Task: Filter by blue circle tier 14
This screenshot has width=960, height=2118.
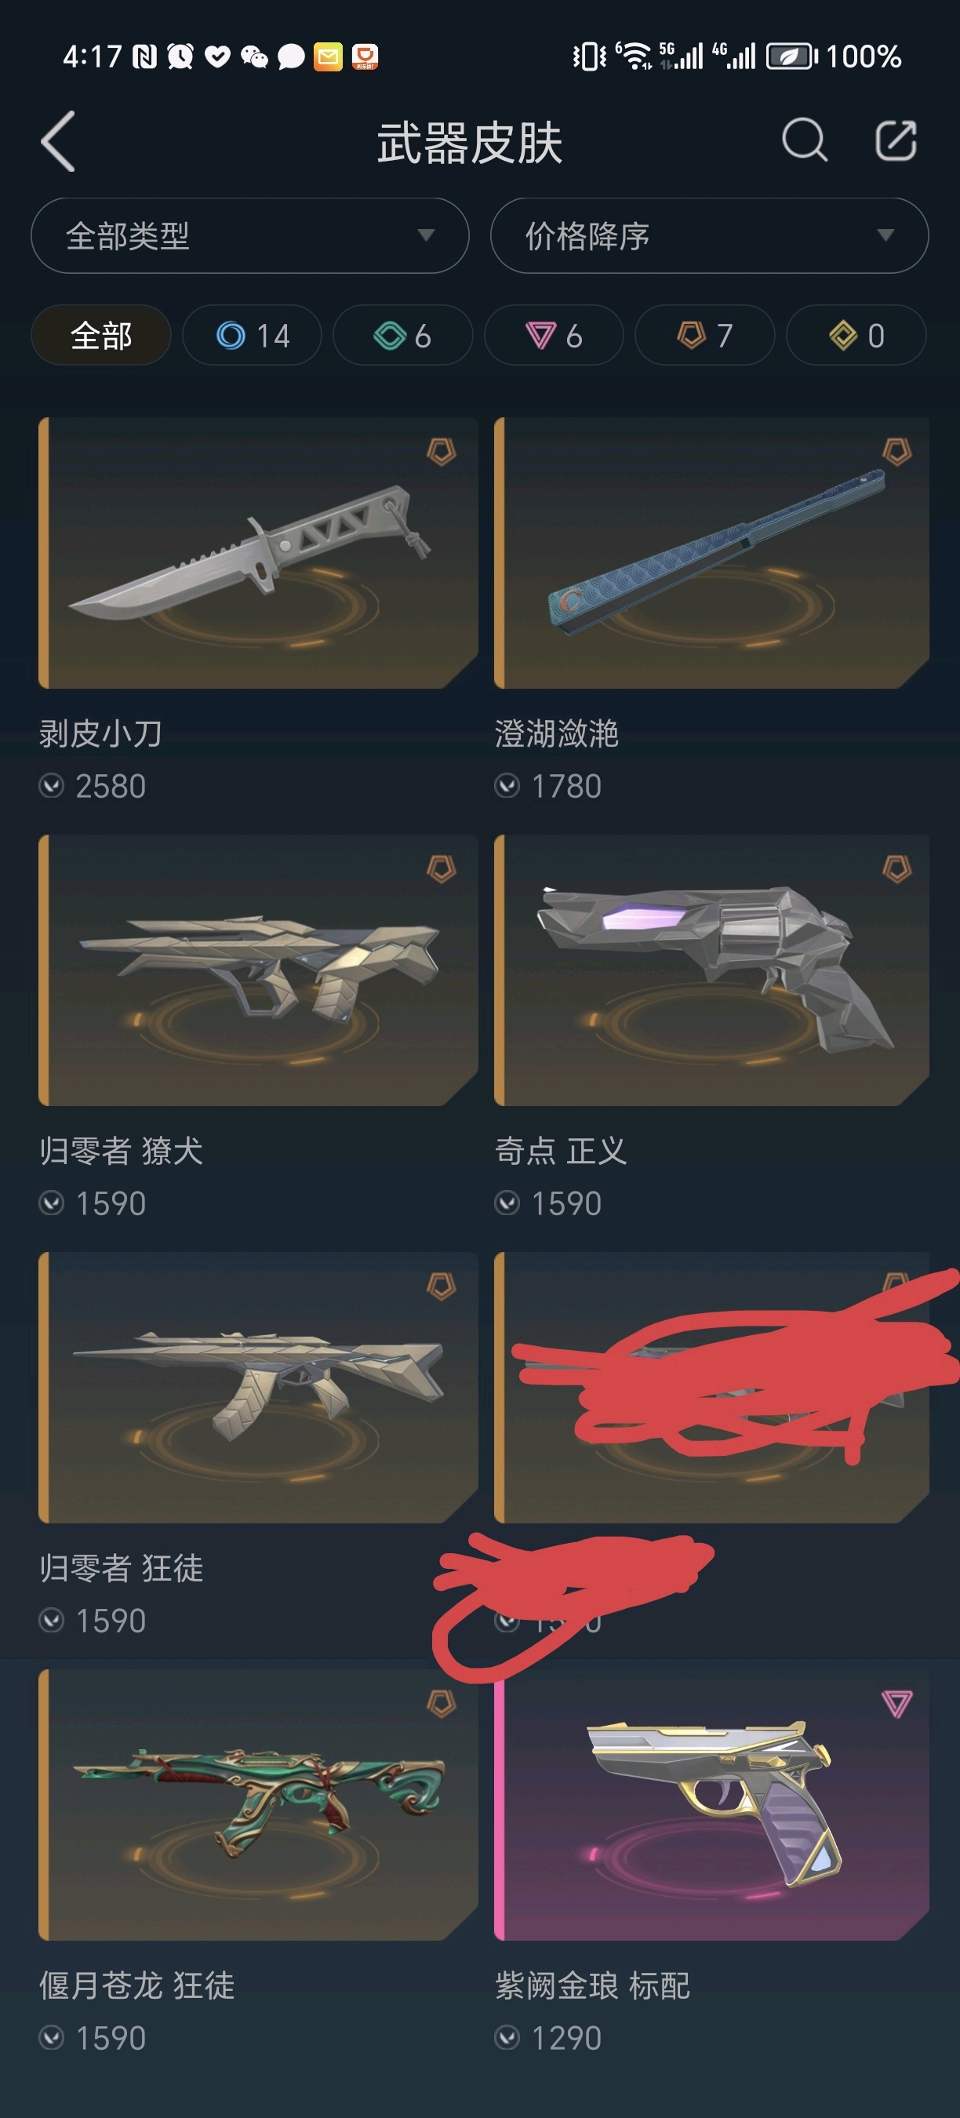Action: coord(252,336)
